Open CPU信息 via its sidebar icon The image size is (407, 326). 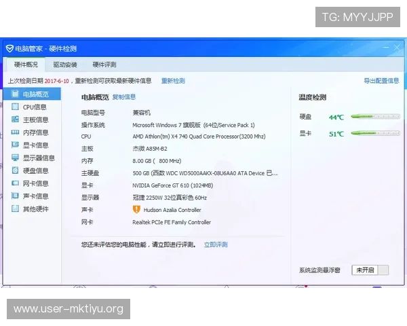pyautogui.click(x=15, y=107)
